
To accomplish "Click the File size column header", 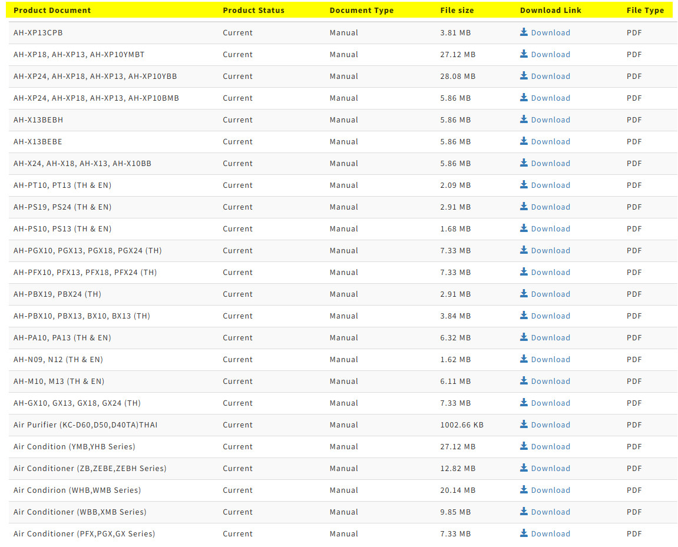I will click(x=457, y=11).
